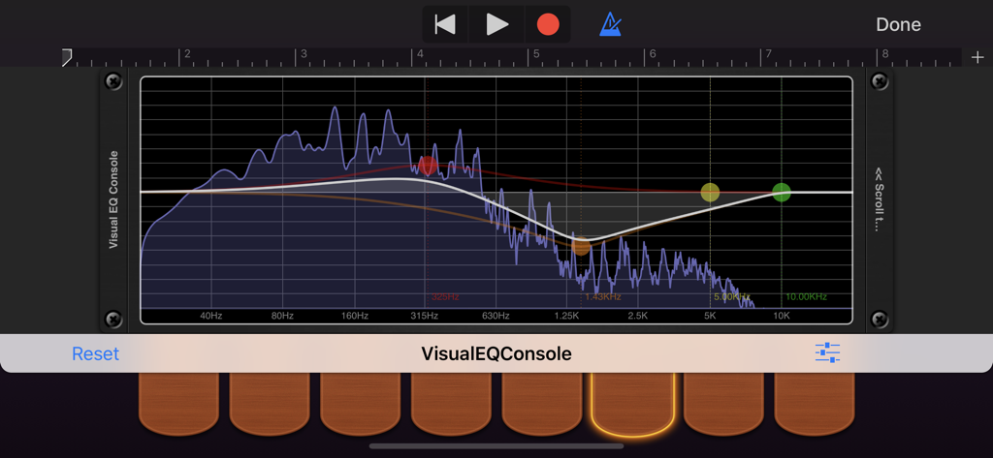The width and height of the screenshot is (993, 458).
Task: Toggle the blue metronome icon
Action: click(x=611, y=24)
